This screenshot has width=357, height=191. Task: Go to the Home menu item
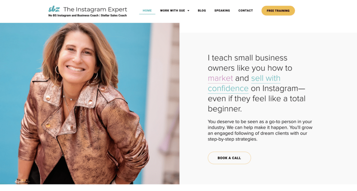point(147,10)
